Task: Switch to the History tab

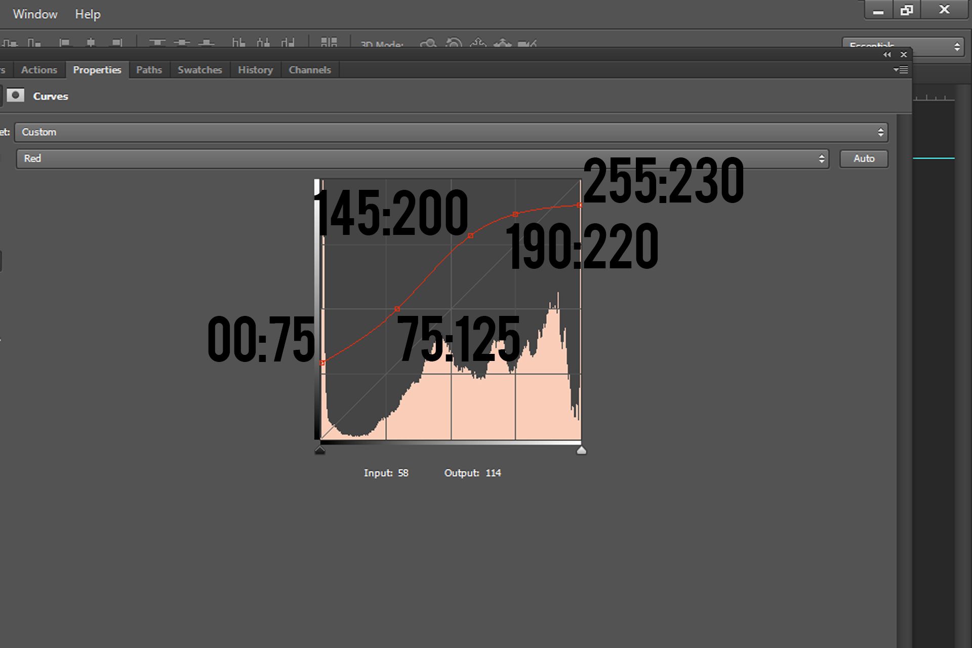Action: coord(255,70)
